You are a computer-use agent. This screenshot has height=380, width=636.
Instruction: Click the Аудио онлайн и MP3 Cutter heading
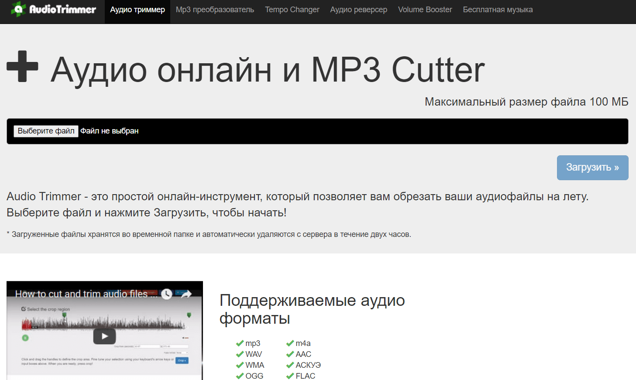click(x=268, y=70)
